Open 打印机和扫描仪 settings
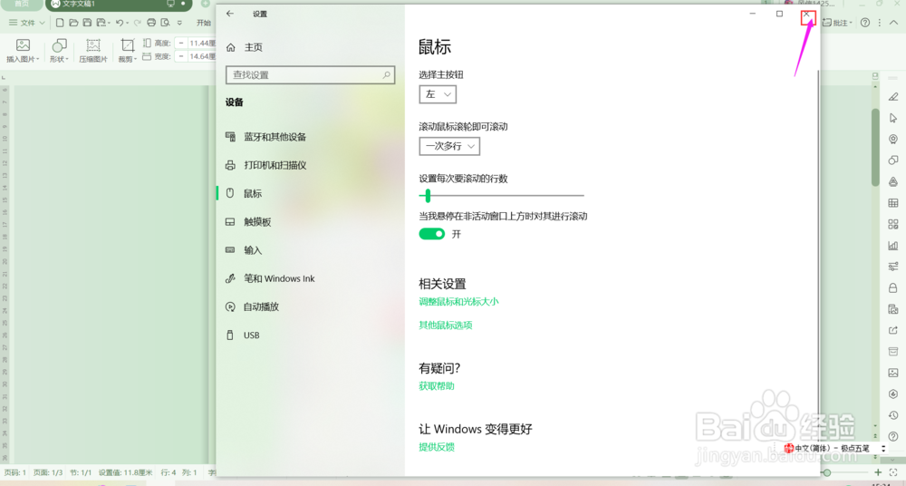906x486 pixels. (x=265, y=165)
